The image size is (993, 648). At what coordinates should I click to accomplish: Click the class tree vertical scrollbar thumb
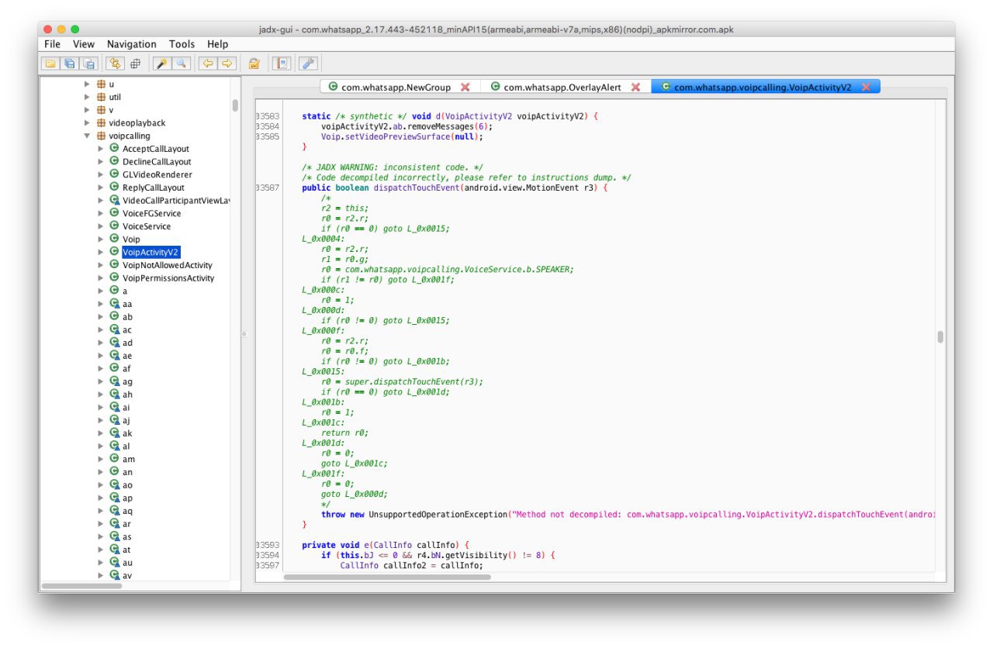[x=235, y=105]
